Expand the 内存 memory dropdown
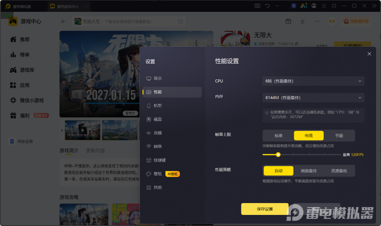381x226 pixels. [313, 98]
